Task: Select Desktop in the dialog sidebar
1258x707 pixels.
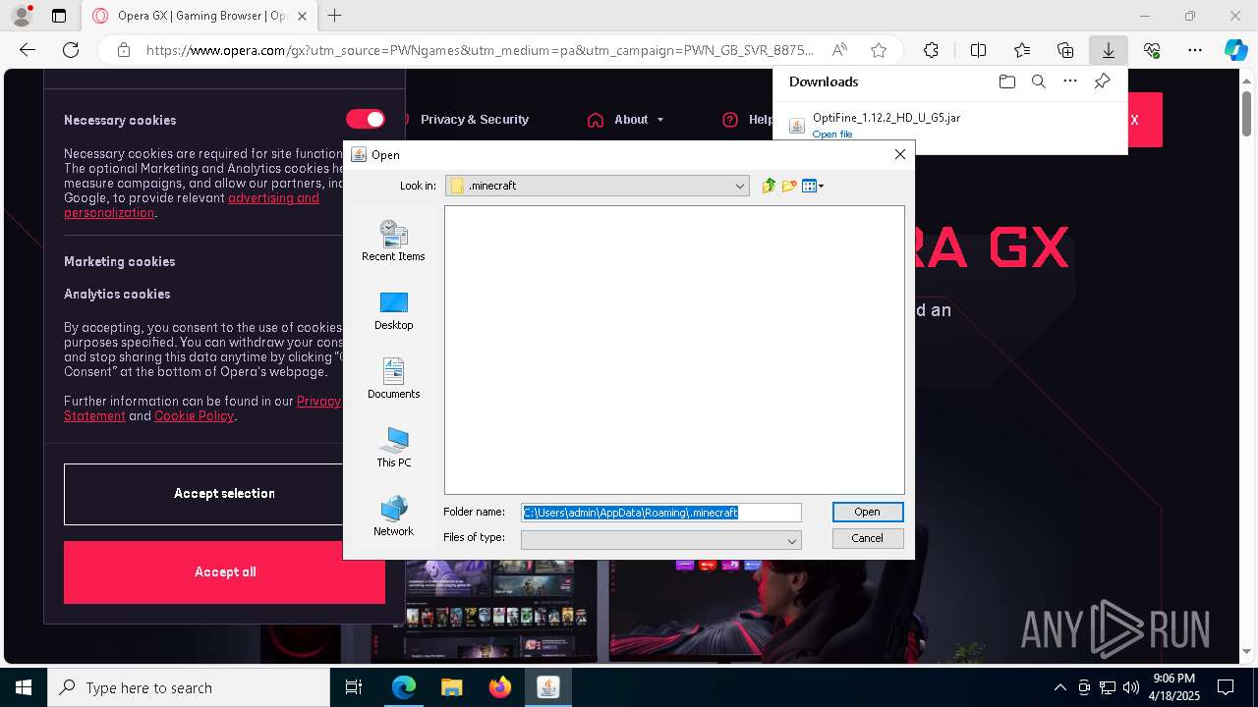Action: tap(393, 311)
